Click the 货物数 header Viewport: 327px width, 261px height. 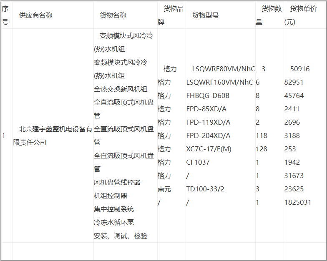pyautogui.click(x=272, y=8)
